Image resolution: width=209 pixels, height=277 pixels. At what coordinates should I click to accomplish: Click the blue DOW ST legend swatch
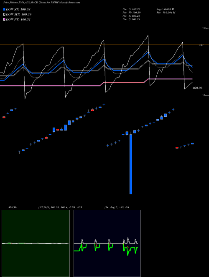coord(5,9)
